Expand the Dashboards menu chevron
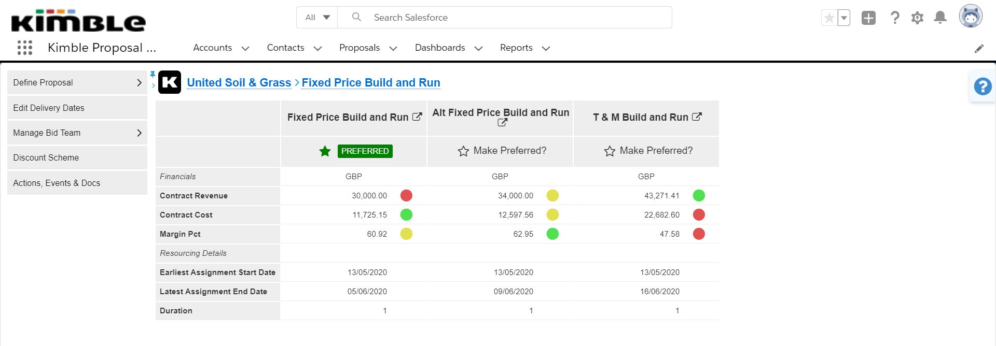The width and height of the screenshot is (996, 346). (x=478, y=48)
